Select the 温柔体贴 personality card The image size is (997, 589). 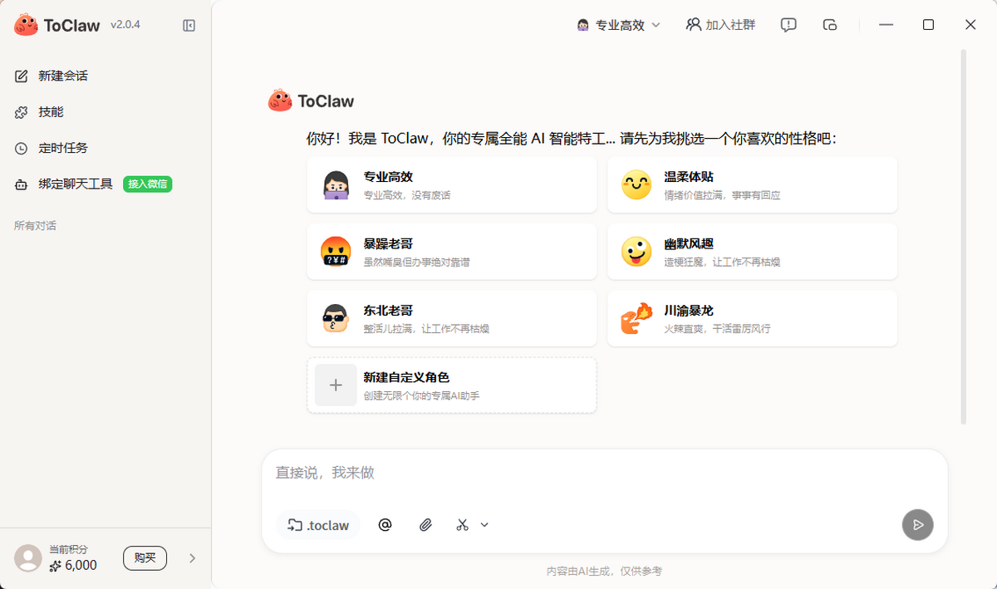tap(752, 184)
